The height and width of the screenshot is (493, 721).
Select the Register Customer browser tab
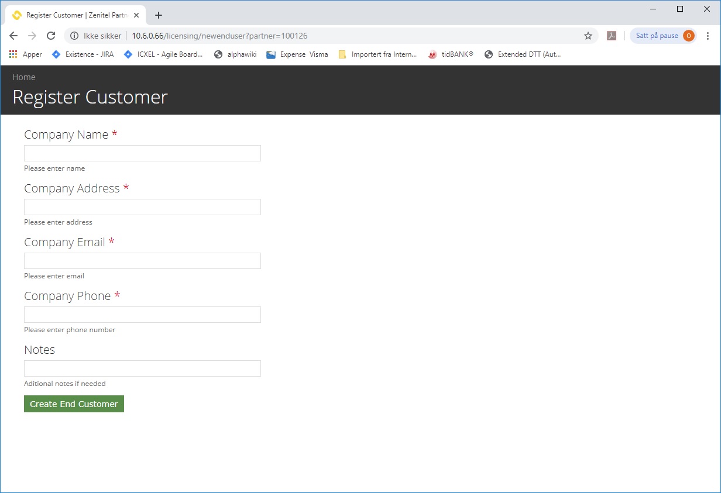75,15
